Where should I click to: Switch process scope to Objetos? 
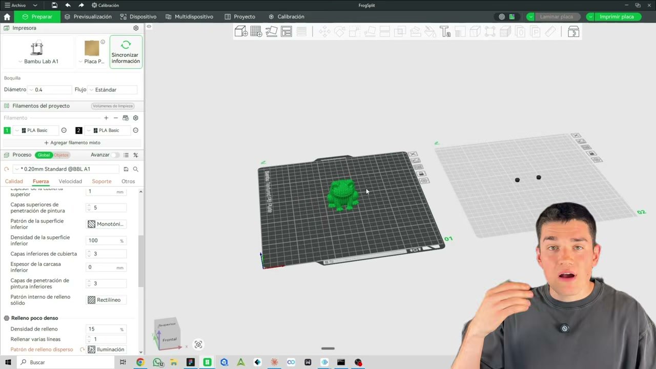[x=61, y=155]
